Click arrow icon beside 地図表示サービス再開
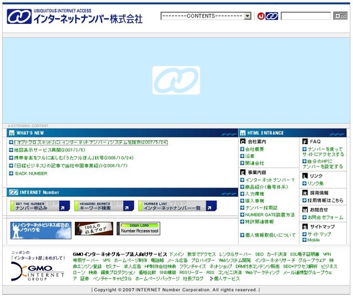 click(11, 150)
